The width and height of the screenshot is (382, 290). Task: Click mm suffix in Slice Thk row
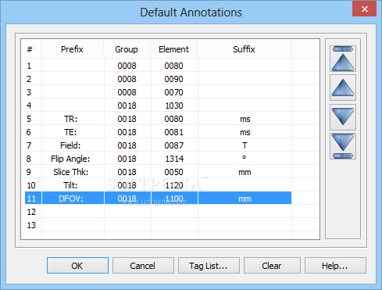pyautogui.click(x=245, y=172)
